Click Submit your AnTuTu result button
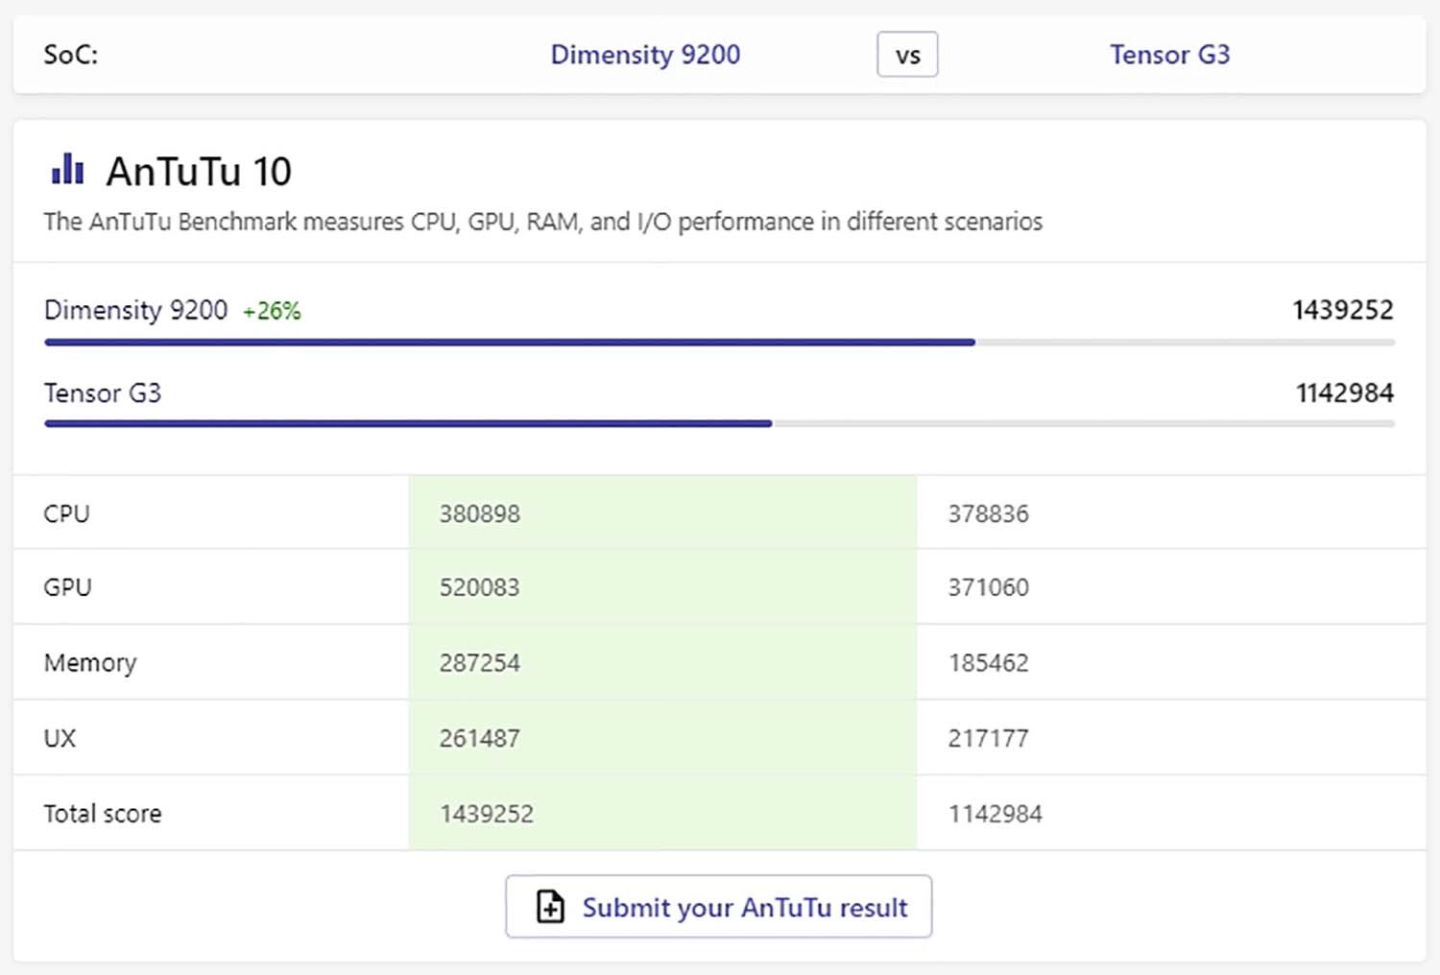 [x=719, y=906]
